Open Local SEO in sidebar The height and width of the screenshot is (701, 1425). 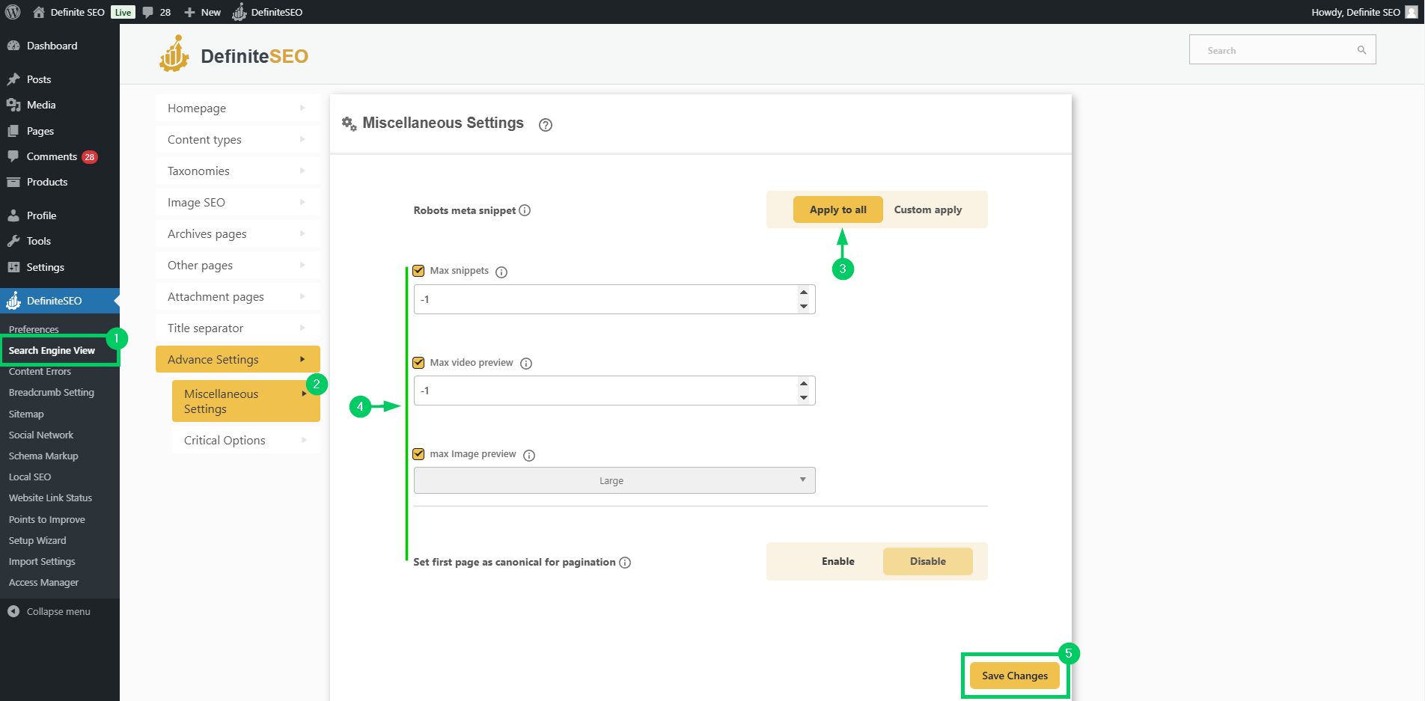(30, 477)
